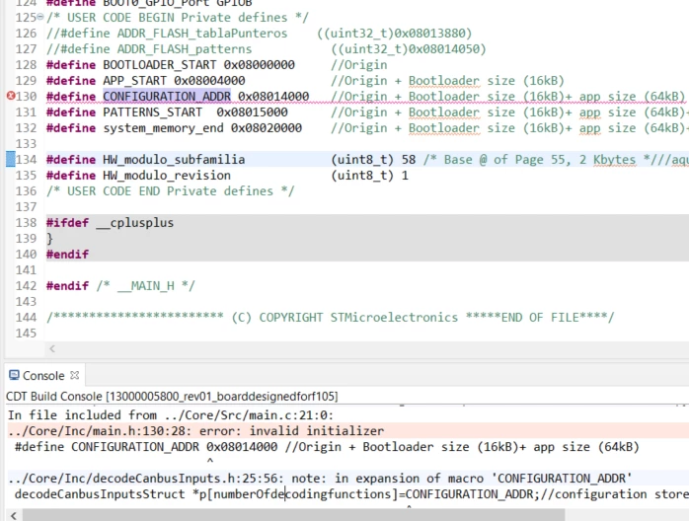Click the commented ADDR_FLASH_patterns define
Image resolution: width=689 pixels, height=521 pixels.
click(x=266, y=49)
